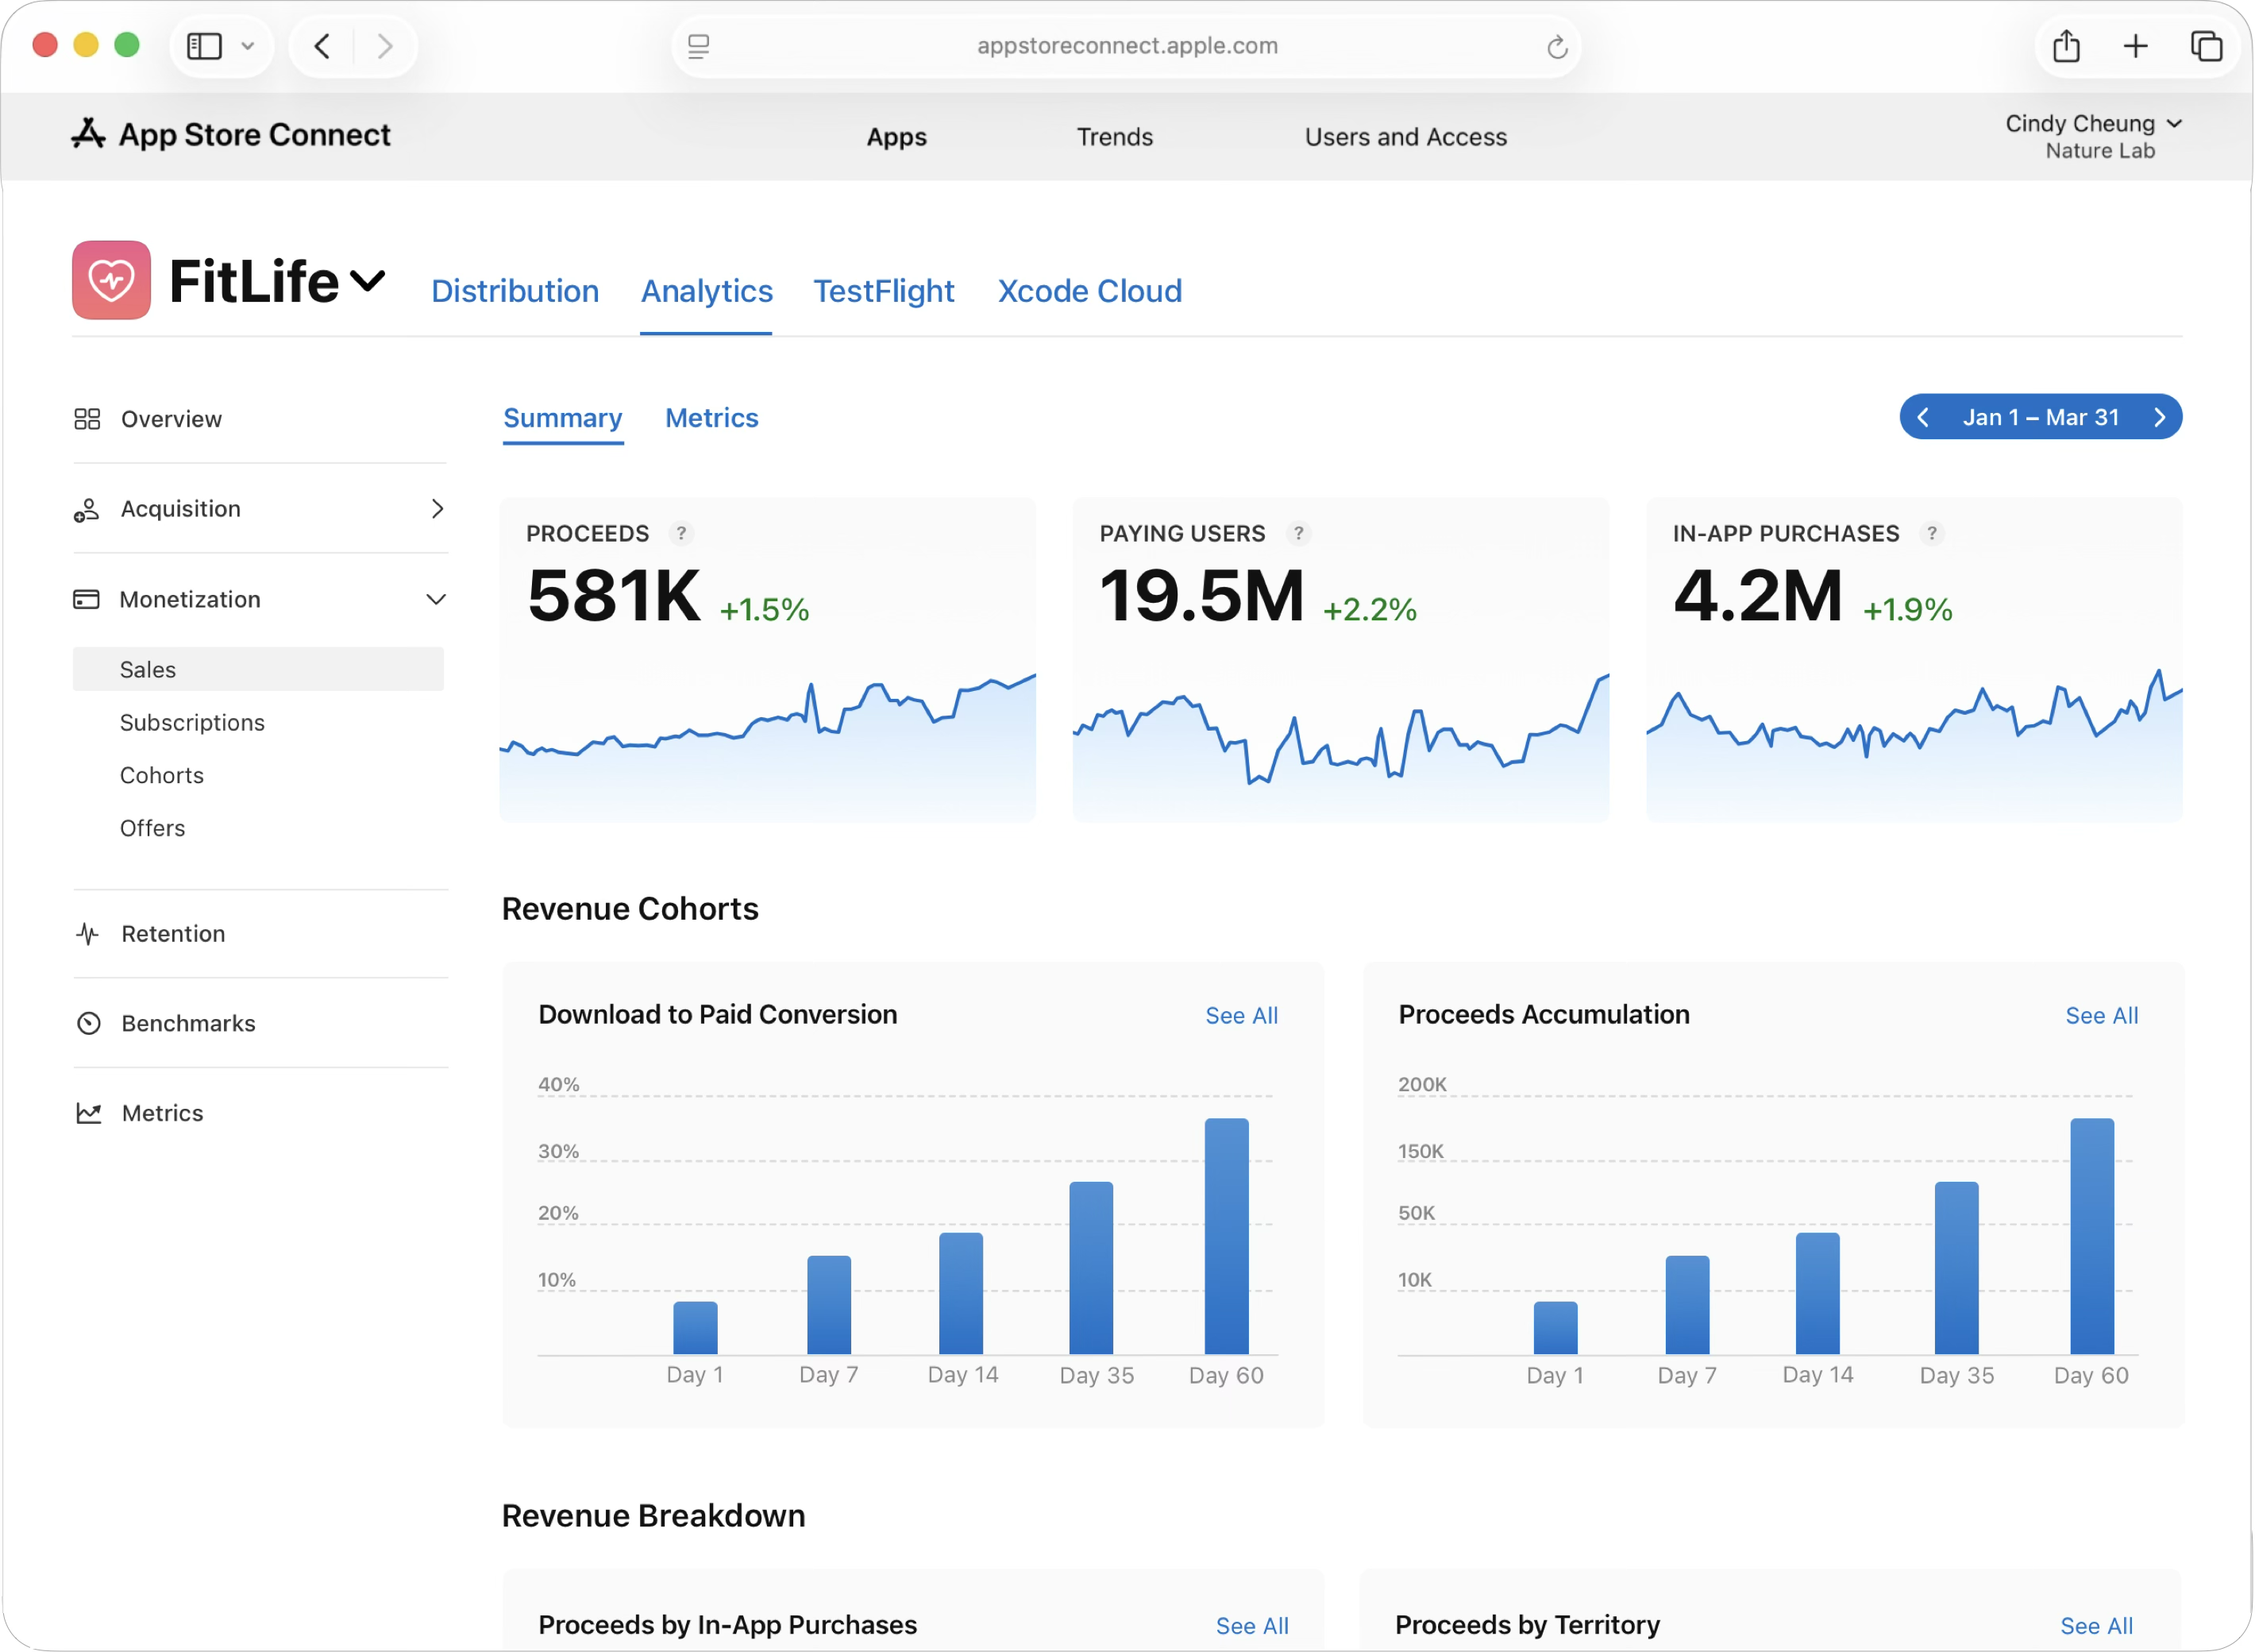Screen dimensions: 2255x1652
Task: Go to the previous date range
Action: pyautogui.click(x=1923, y=417)
